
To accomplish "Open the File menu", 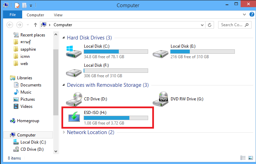I will 13,15.
